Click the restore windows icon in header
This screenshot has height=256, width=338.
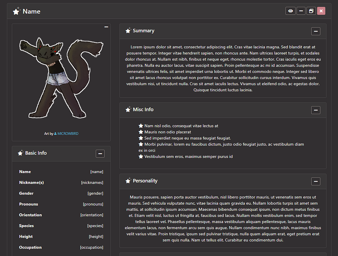[x=311, y=11]
